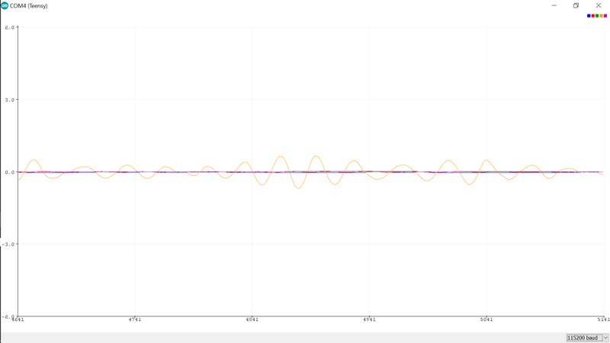The height and width of the screenshot is (343, 610).
Task: Select the blue legend color square
Action: click(x=589, y=15)
